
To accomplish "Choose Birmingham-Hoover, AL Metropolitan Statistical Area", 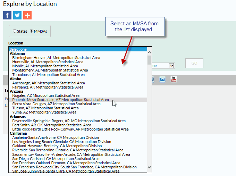I will coord(56,58).
